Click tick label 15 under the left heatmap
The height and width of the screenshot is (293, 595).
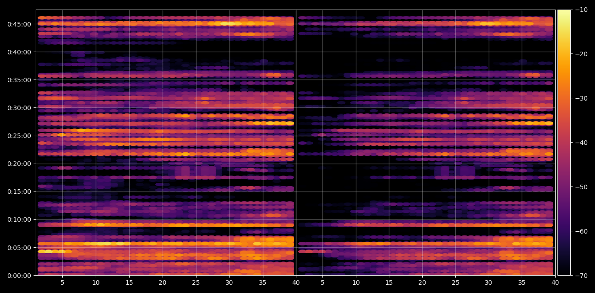(x=129, y=283)
